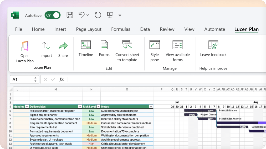The image size is (266, 149).
Task: Switch to the Home tab
Action: coord(38,29)
